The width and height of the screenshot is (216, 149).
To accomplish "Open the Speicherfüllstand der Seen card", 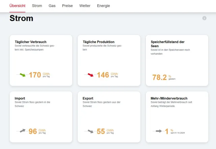I will coord(177,60).
